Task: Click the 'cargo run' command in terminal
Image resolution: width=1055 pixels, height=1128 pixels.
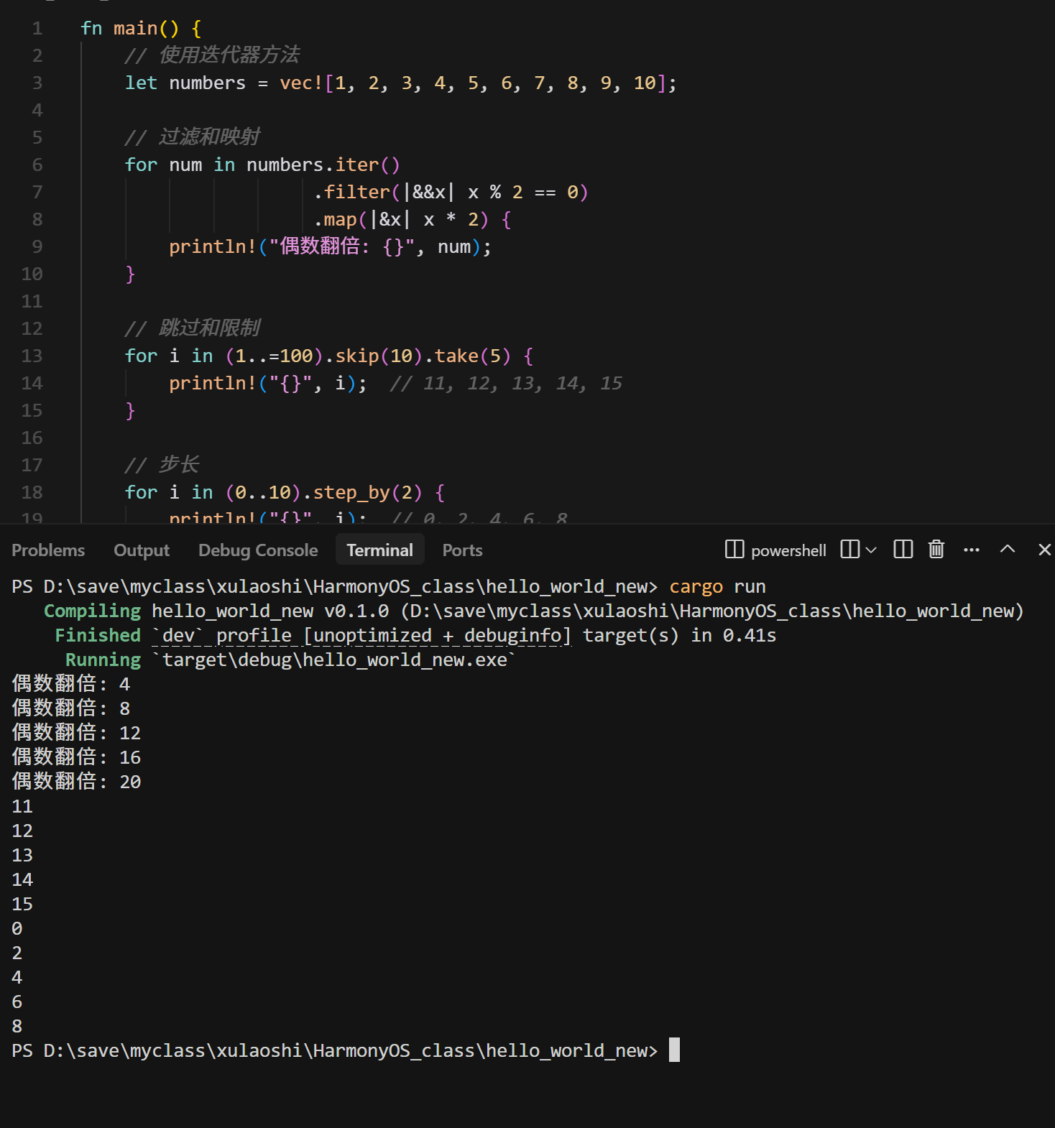Action: [717, 587]
